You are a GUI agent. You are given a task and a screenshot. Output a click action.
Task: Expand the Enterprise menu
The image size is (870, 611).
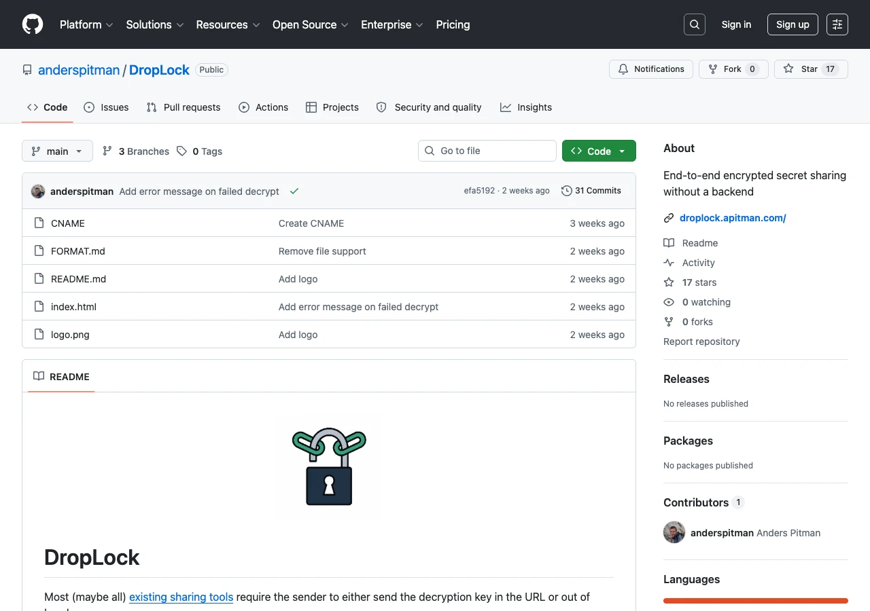tap(392, 24)
